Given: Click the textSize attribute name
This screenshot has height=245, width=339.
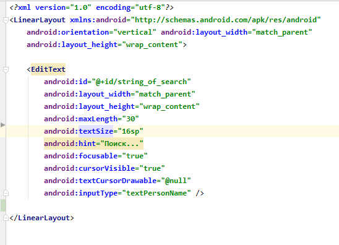Looking at the screenshot, I should click(96, 131).
